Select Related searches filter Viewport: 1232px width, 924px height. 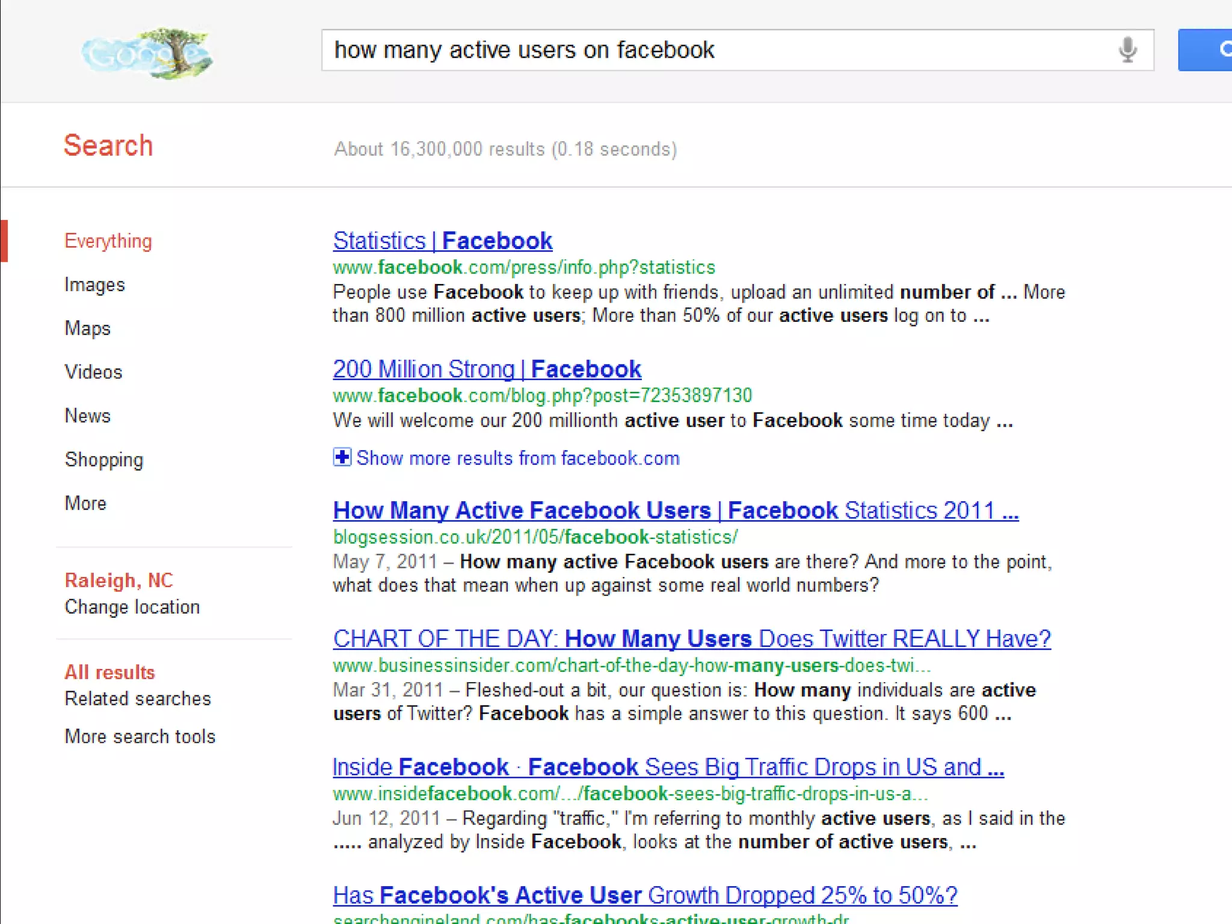[138, 698]
